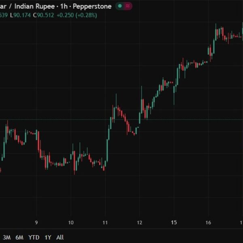Click the Pepperstone broker label
The height and width of the screenshot is (243, 243).
pos(92,6)
